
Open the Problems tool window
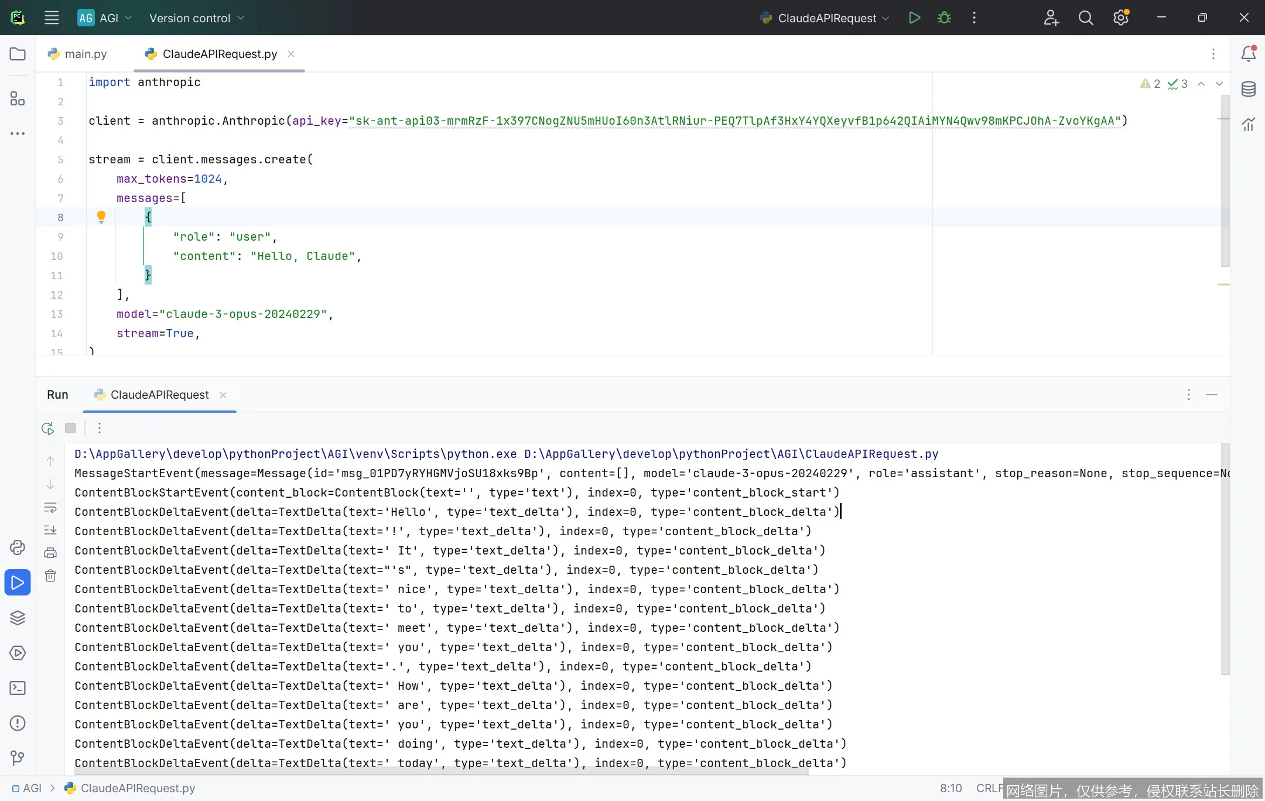click(18, 723)
